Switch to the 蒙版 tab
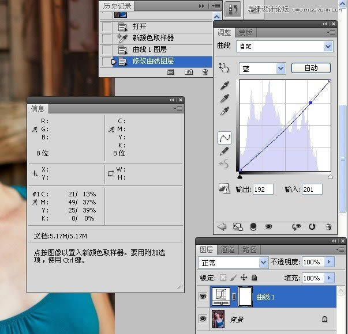Image resolution: width=348 pixels, height=334 pixels. pyautogui.click(x=245, y=32)
